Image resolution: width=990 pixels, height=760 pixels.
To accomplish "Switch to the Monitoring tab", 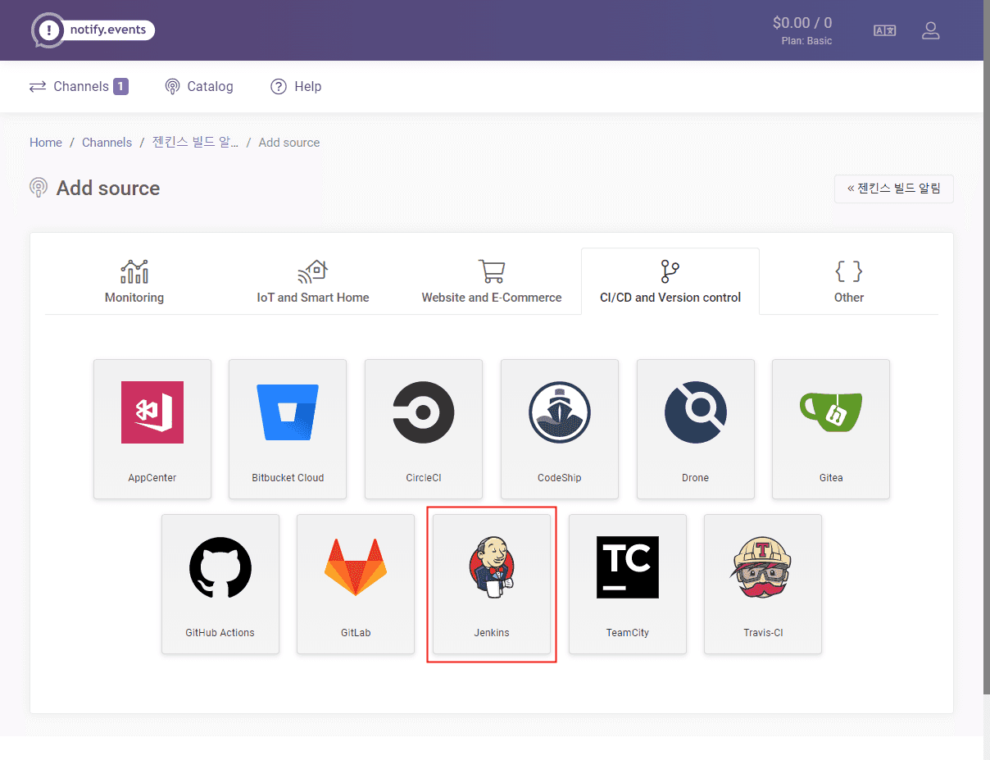I will point(134,281).
